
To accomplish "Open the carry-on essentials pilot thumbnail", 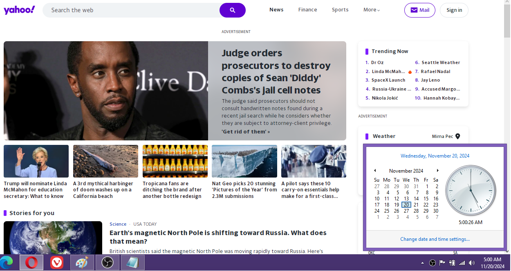I will coord(314,161).
